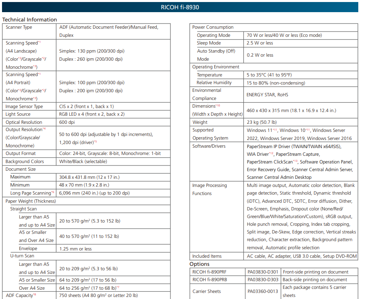The image size is (368, 299).
Task: Click the Power Consumption section header
Action: (x=213, y=28)
